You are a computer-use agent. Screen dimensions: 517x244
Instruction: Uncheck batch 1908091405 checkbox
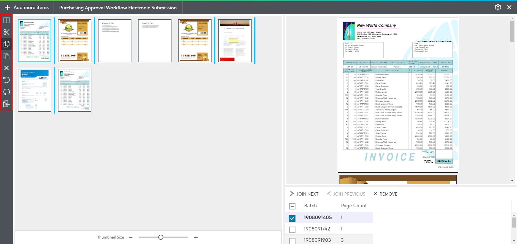[292, 218]
